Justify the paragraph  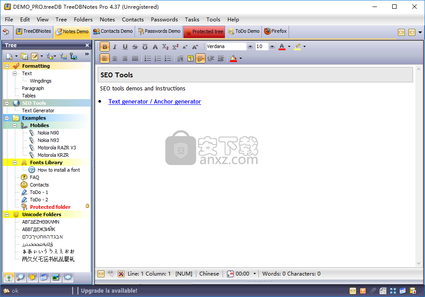135,59
